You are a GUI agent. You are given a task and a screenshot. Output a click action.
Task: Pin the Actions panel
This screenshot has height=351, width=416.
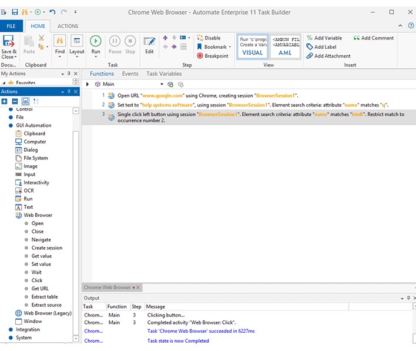point(69,92)
